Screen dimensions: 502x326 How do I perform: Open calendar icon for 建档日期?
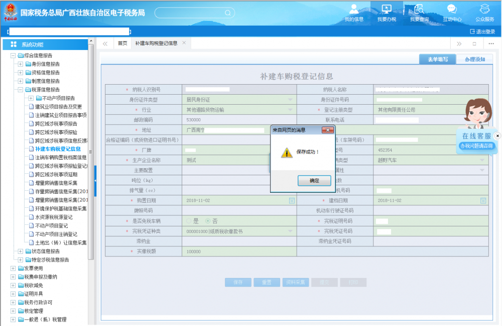pos(483,200)
